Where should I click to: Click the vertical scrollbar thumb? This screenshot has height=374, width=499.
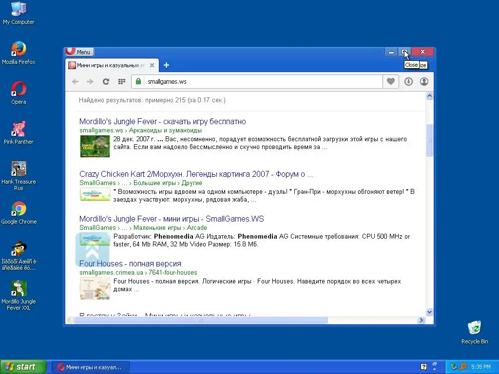[x=429, y=140]
